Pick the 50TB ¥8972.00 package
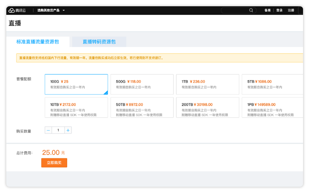Viewport: 309px width, 193px height. [142, 107]
